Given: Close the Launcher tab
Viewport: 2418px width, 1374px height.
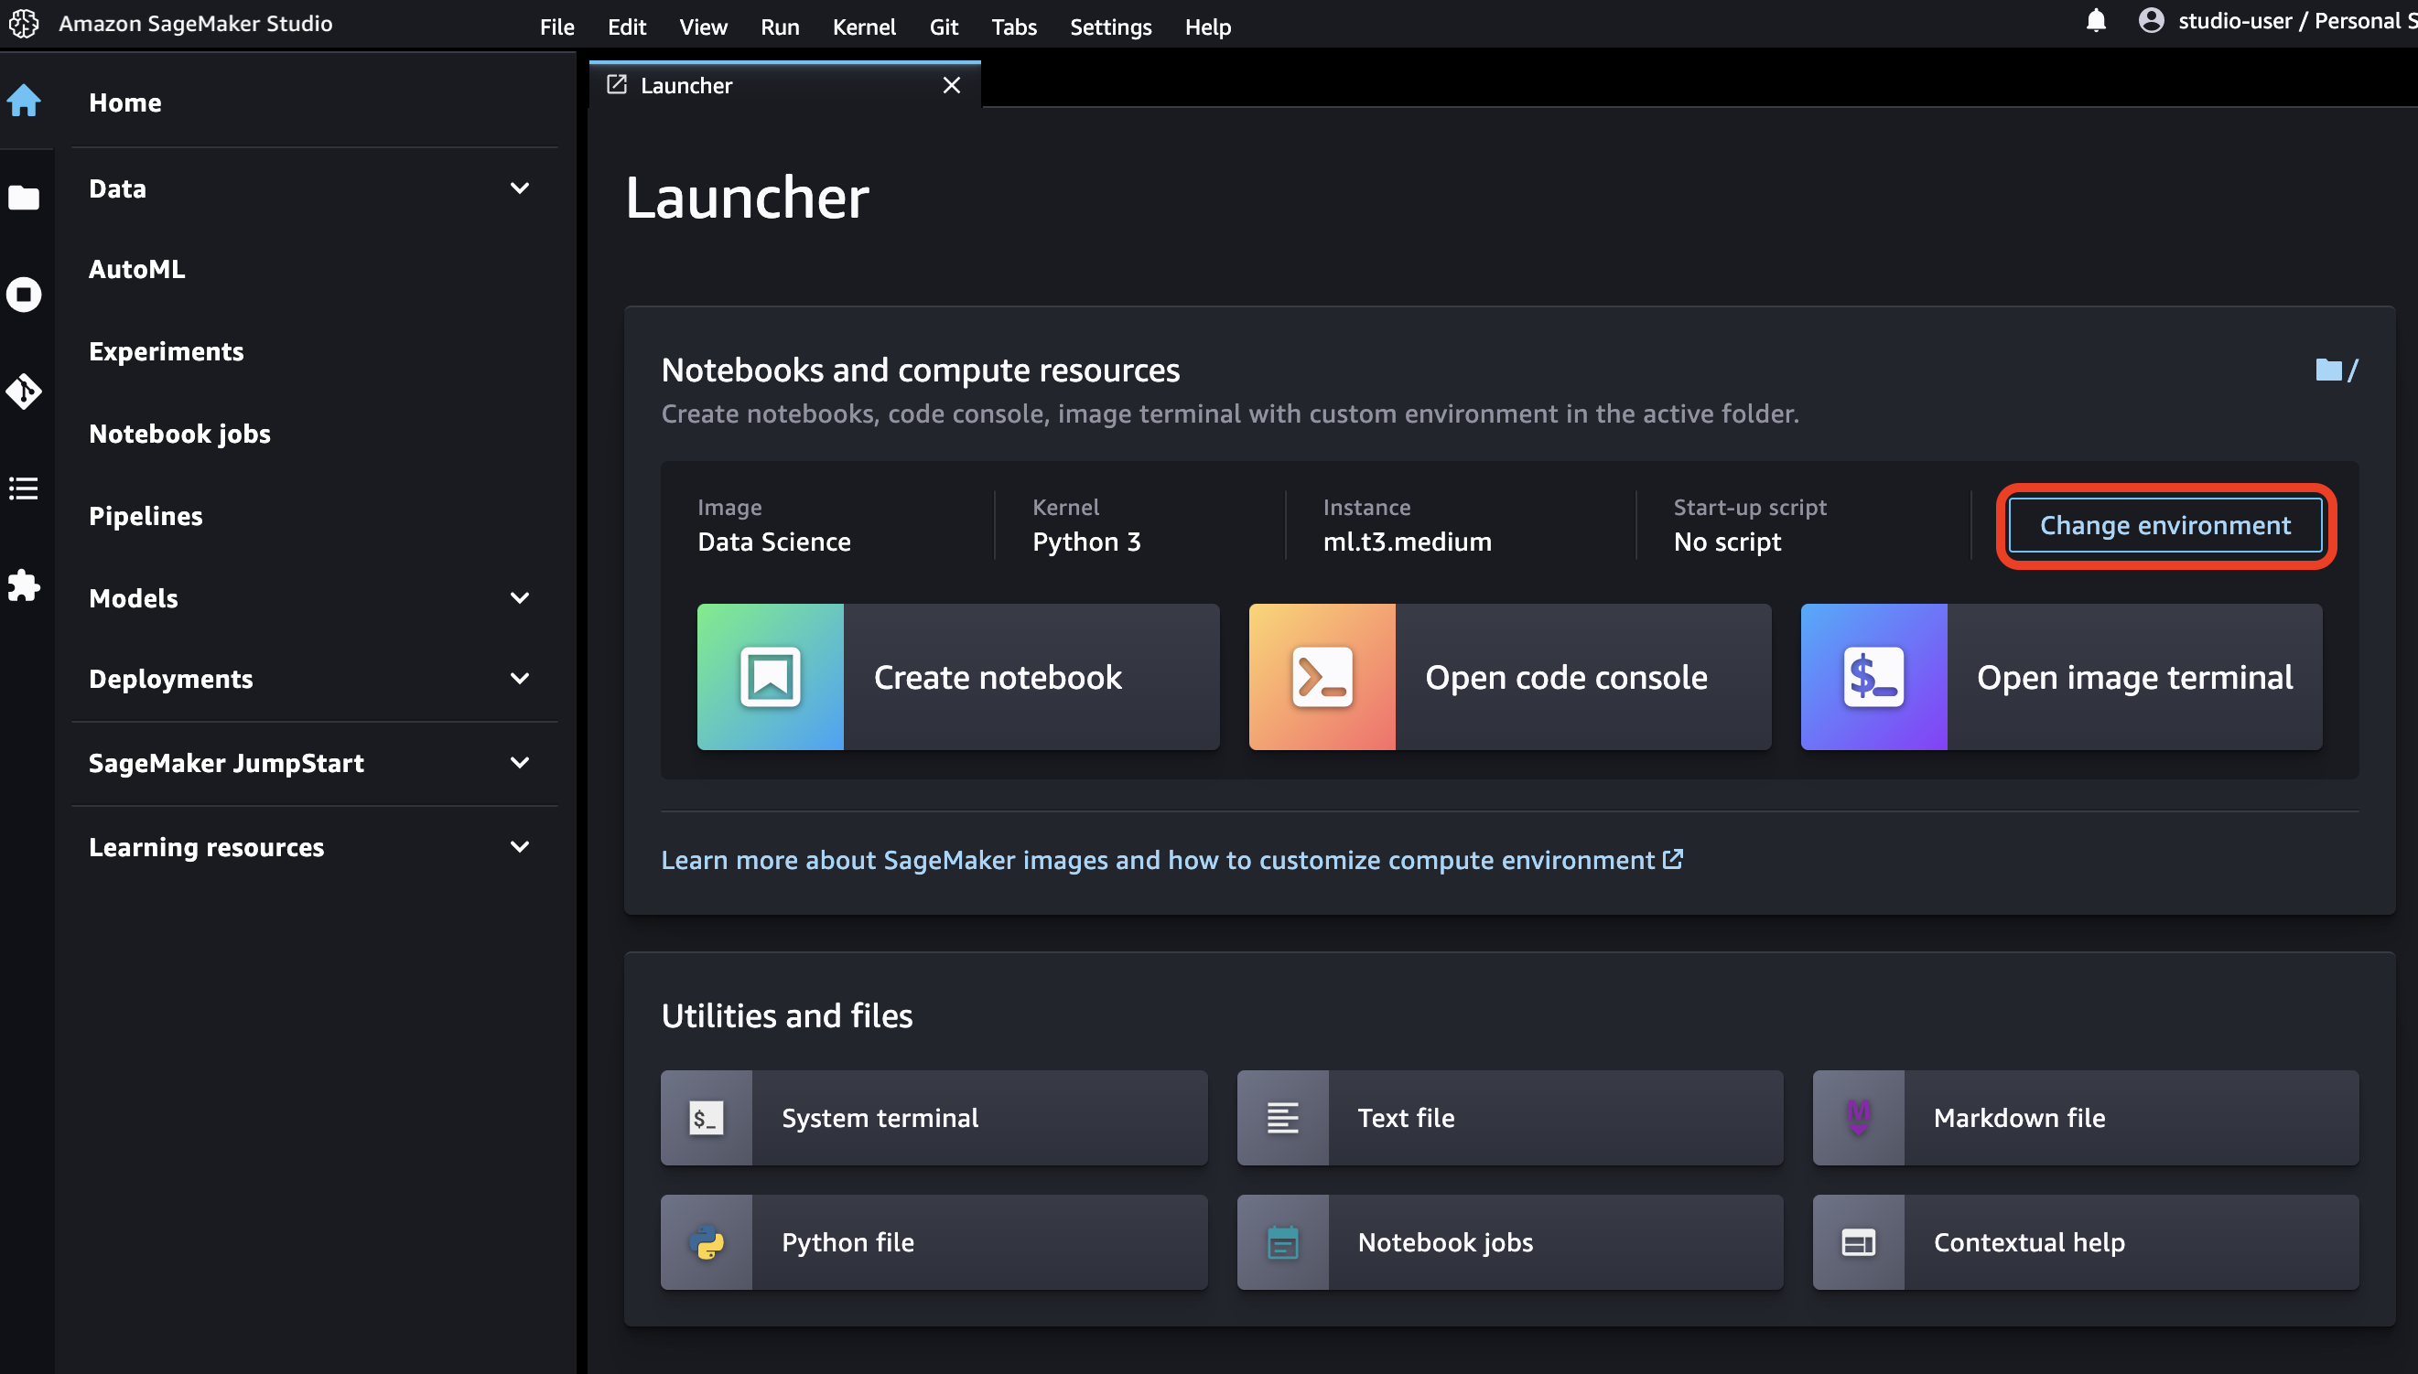Looking at the screenshot, I should point(951,86).
